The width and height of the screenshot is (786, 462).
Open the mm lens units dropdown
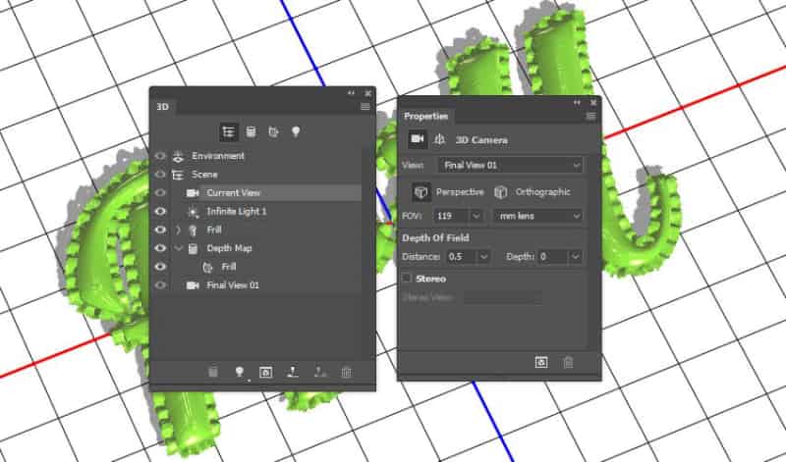point(538,216)
